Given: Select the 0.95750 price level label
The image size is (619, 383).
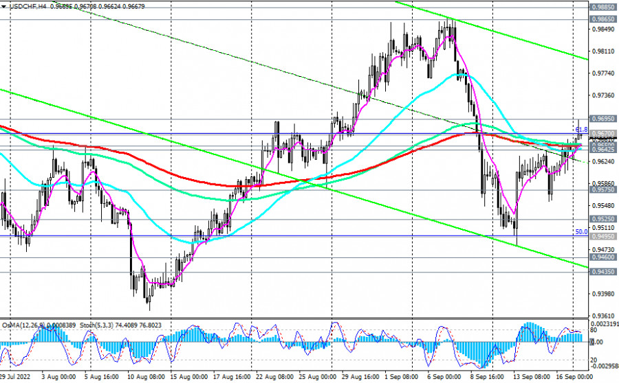Looking at the screenshot, I should click(603, 190).
